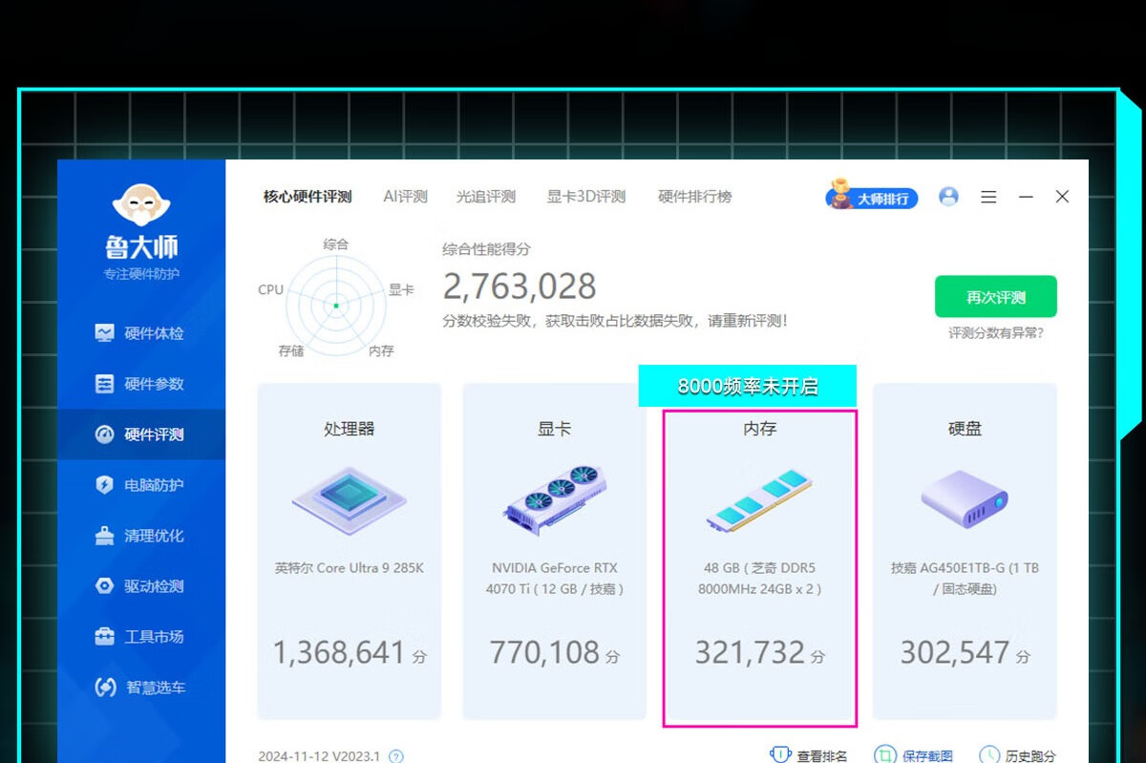Open 工具市场 in the sidebar

(x=139, y=637)
